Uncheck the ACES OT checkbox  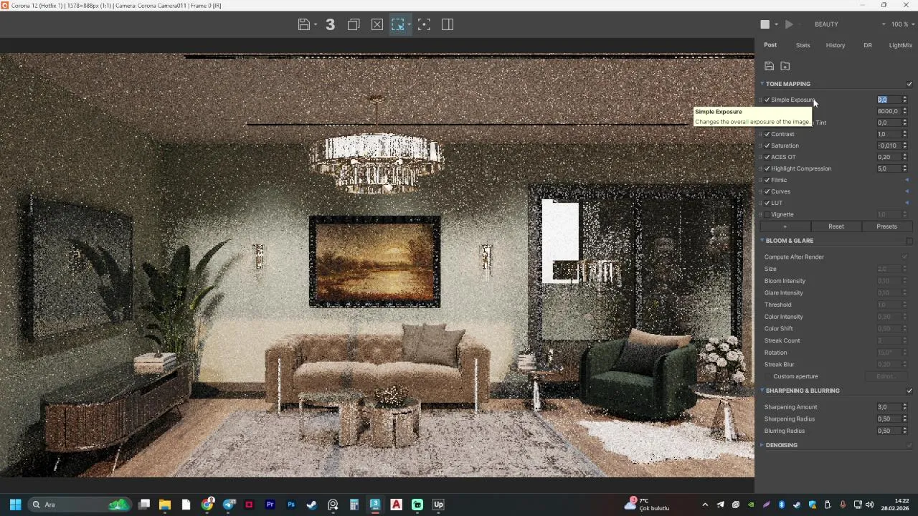[767, 157]
